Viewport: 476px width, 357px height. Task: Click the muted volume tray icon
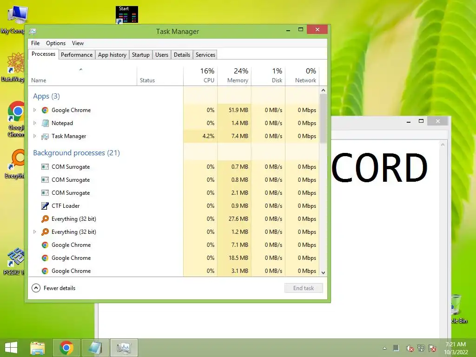tap(410, 348)
